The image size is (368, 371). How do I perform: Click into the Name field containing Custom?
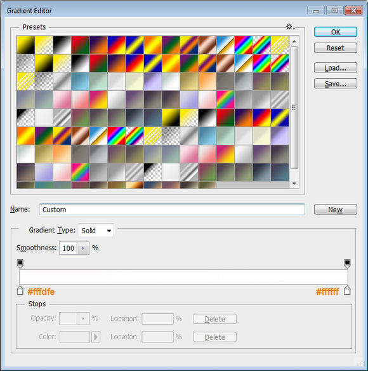click(172, 210)
